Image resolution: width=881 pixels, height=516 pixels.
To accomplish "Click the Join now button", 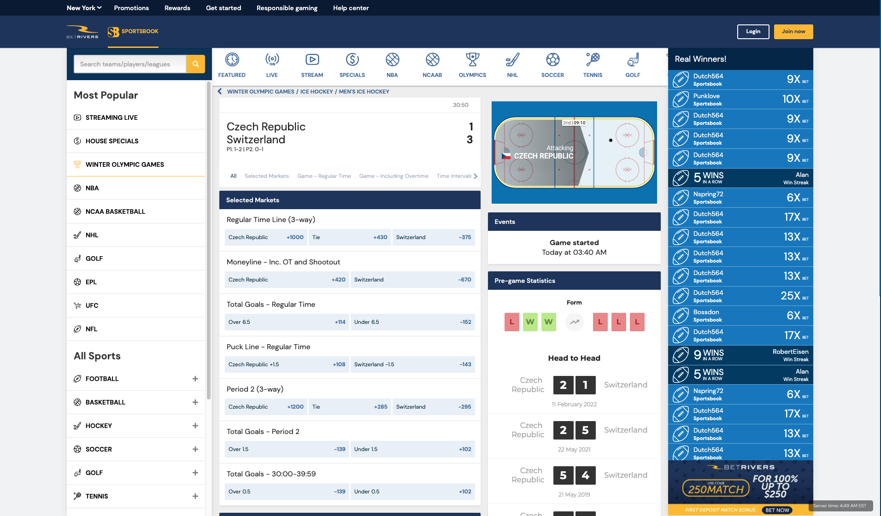I will tap(793, 31).
